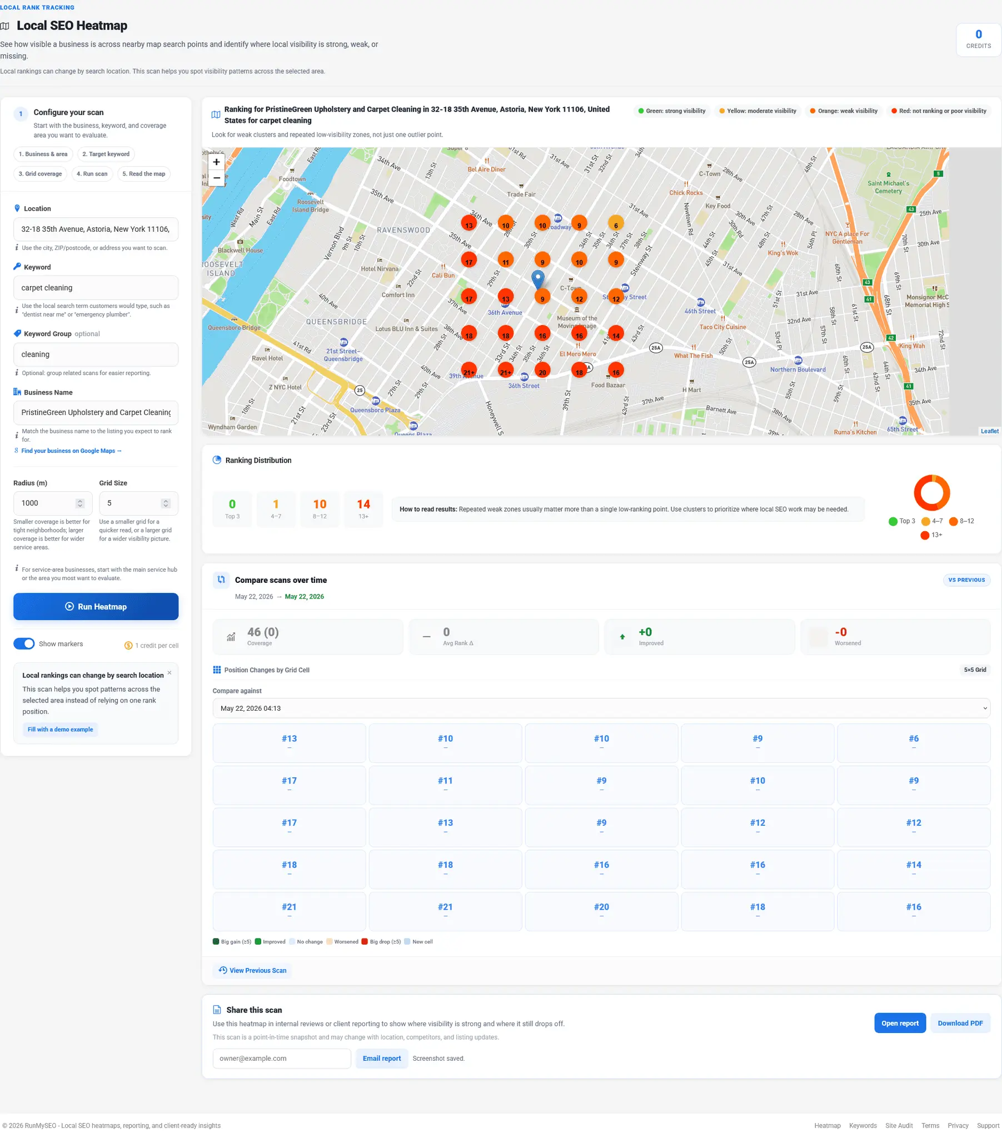Viewport: 1002px width, 1138px height.
Task: Click the #20 grid cell
Action: click(601, 911)
